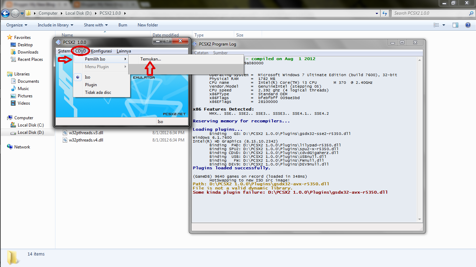Expand the arrow after Local Disk (D:) breadcrumb

[97, 13]
